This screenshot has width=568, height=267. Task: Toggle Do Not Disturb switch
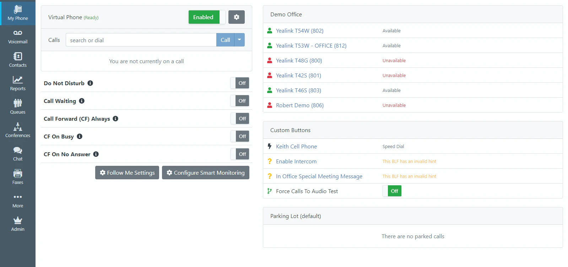[x=240, y=83]
